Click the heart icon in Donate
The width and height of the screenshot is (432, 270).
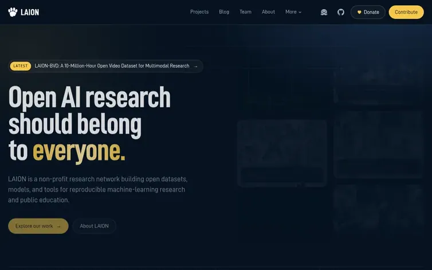[359, 12]
